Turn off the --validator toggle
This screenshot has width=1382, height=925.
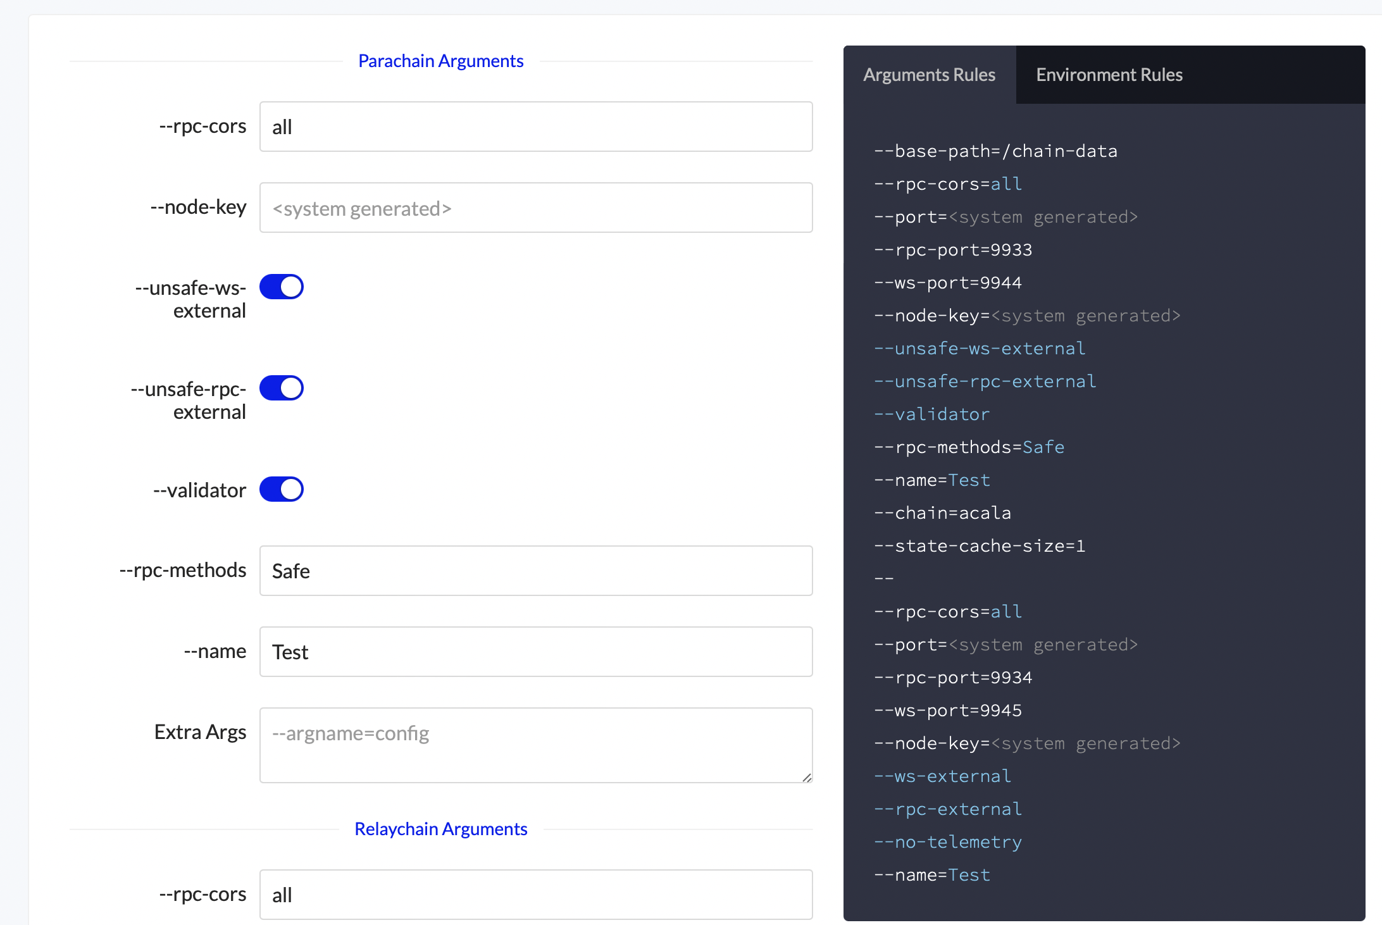(282, 489)
